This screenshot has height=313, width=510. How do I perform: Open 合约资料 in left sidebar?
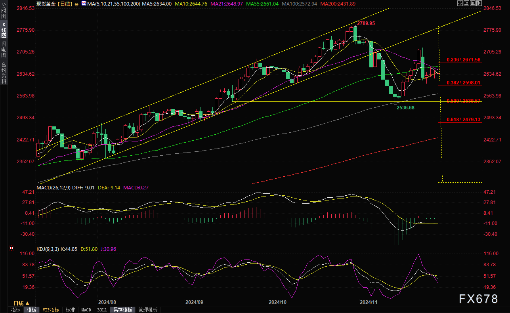coord(4,73)
